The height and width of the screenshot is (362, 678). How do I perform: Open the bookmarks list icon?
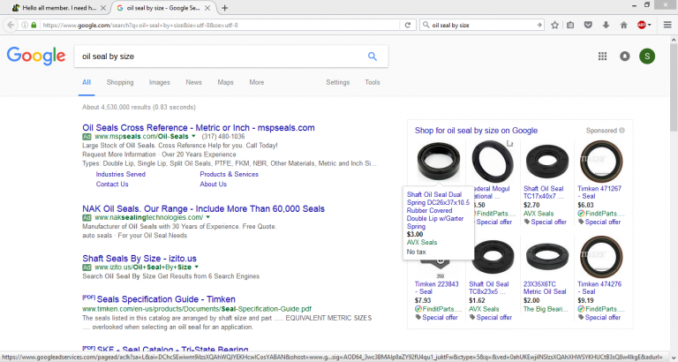click(x=570, y=25)
